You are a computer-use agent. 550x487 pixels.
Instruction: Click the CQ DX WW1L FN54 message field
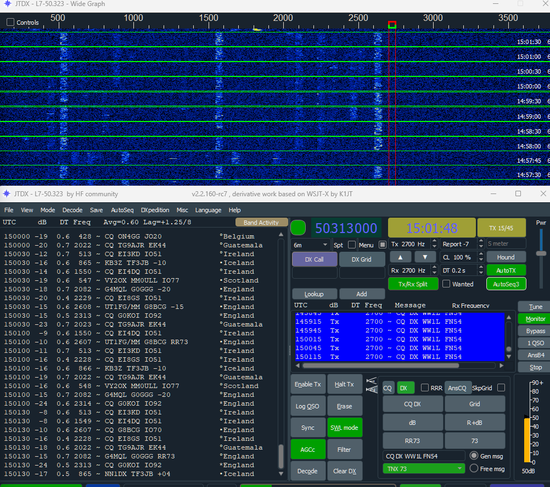(x=424, y=456)
